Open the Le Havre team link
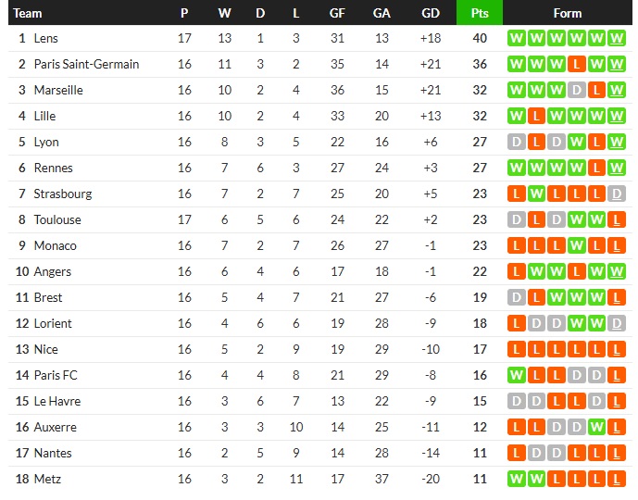638x500 pixels. (57, 401)
